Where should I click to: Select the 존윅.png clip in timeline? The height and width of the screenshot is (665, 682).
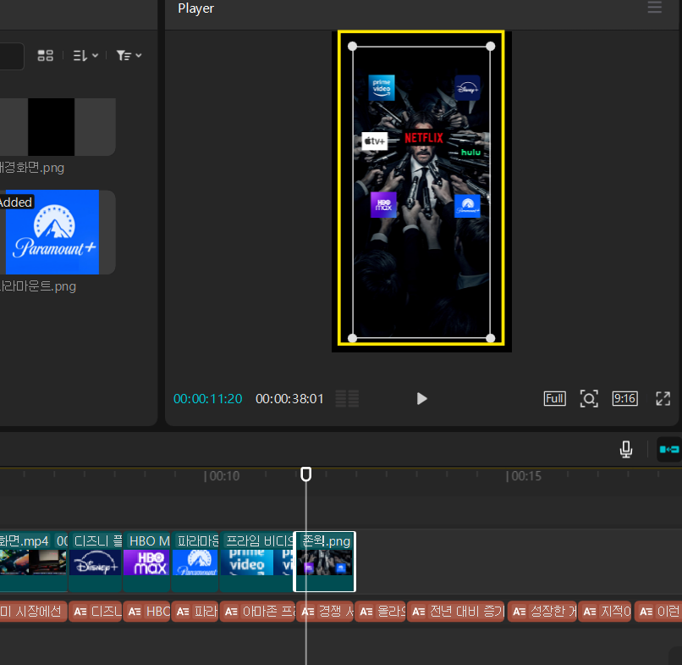[x=325, y=562]
